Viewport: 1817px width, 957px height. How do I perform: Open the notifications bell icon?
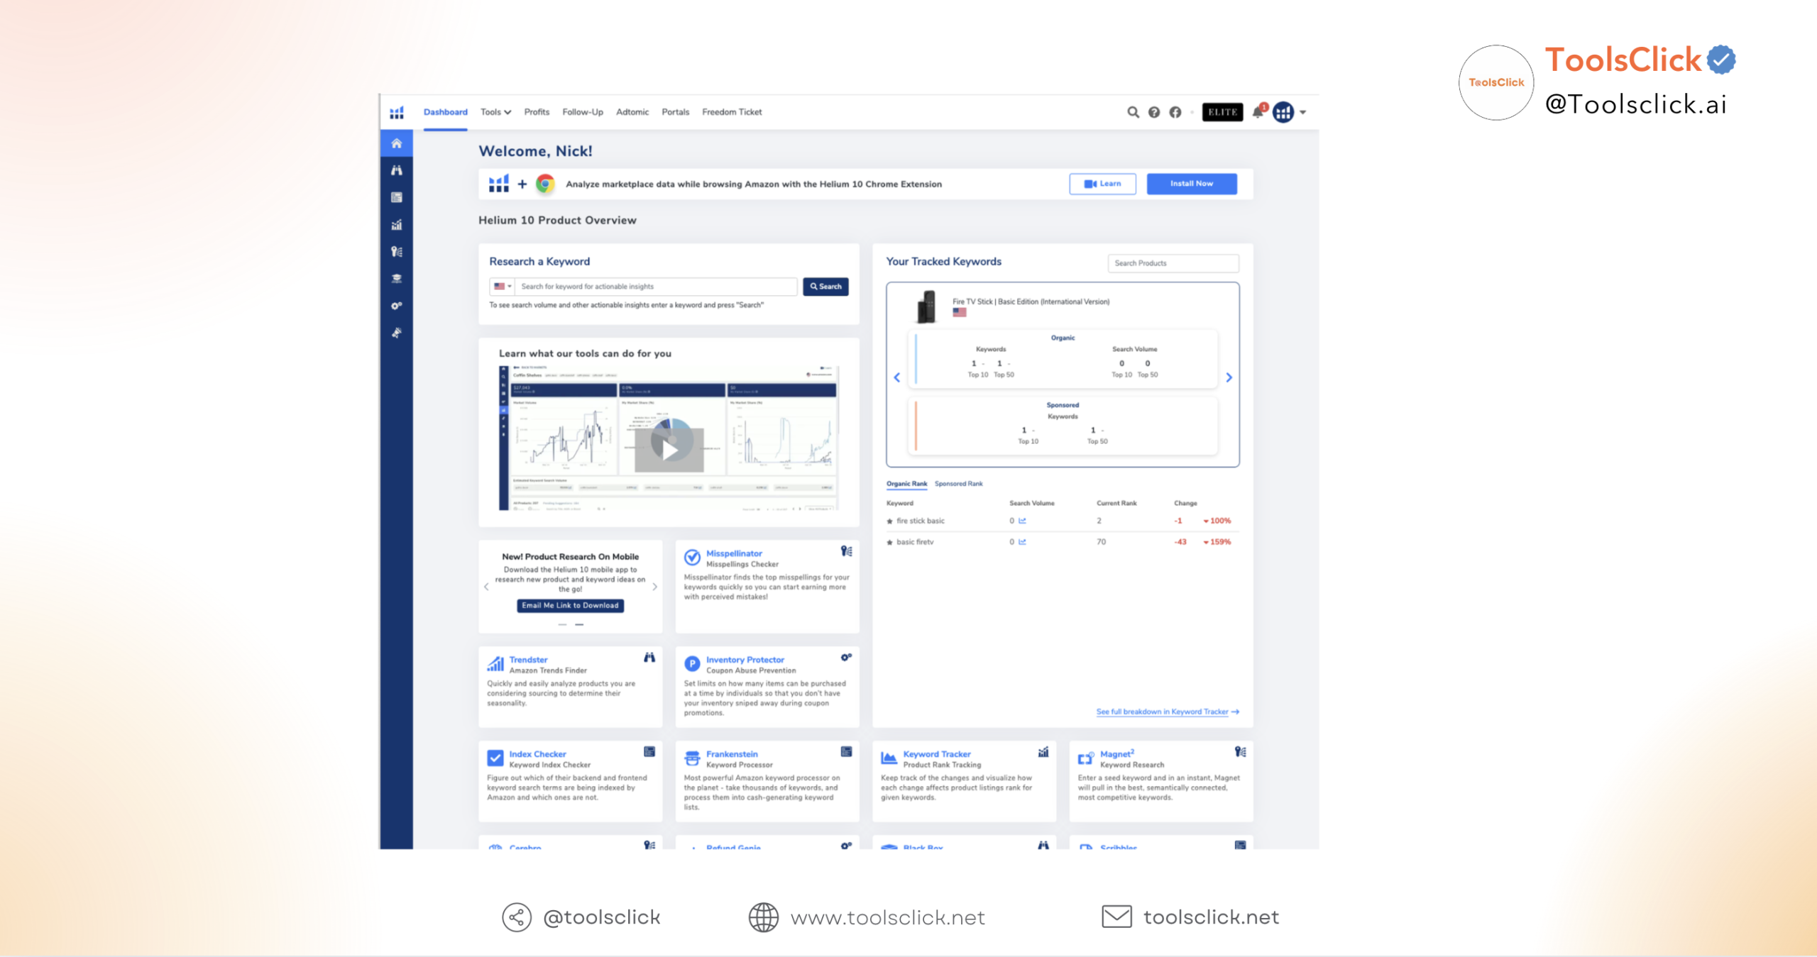[x=1258, y=112]
